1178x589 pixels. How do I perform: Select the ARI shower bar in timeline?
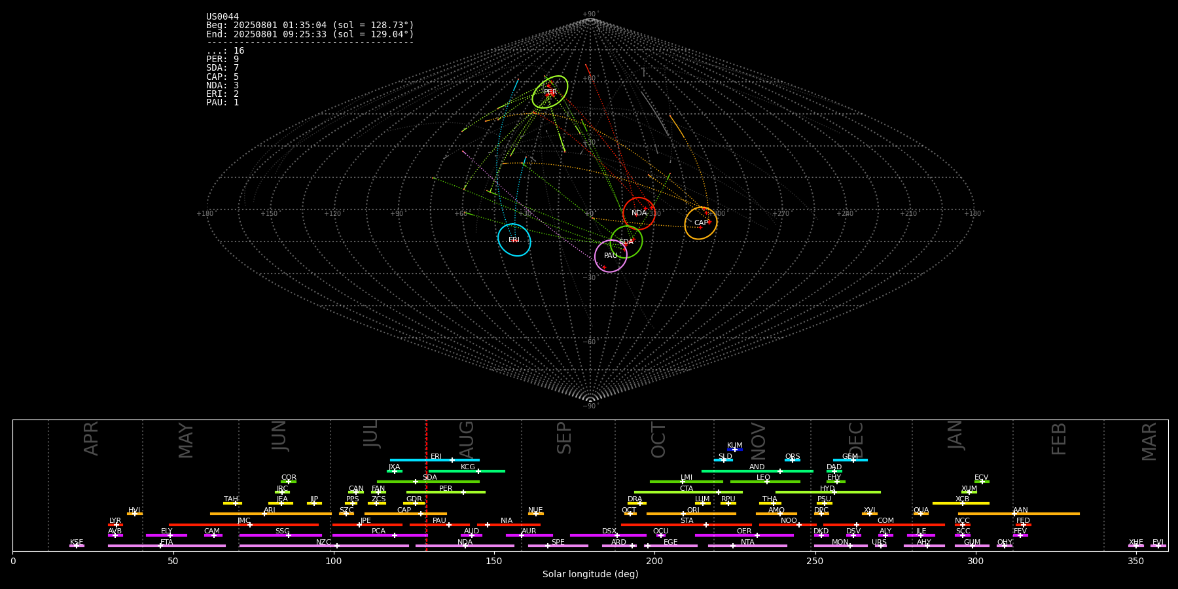click(271, 514)
